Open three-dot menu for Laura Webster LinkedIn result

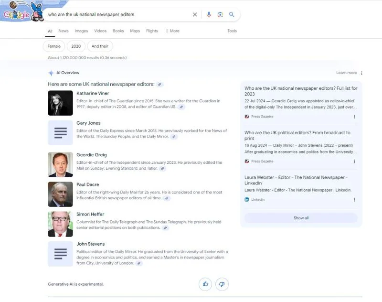[x=354, y=200]
